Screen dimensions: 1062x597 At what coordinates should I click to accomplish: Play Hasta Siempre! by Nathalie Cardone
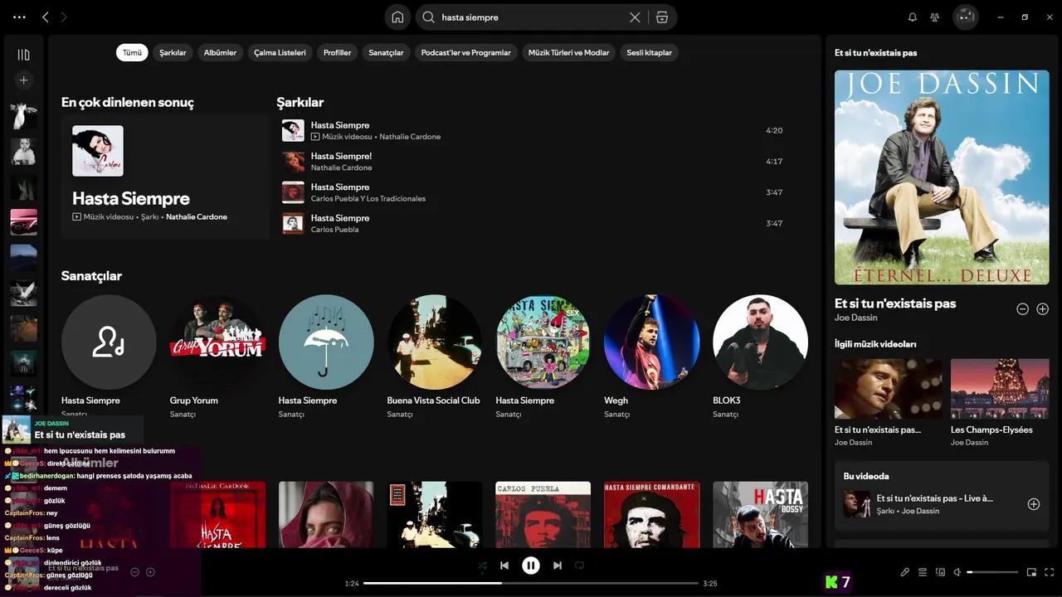point(532,162)
